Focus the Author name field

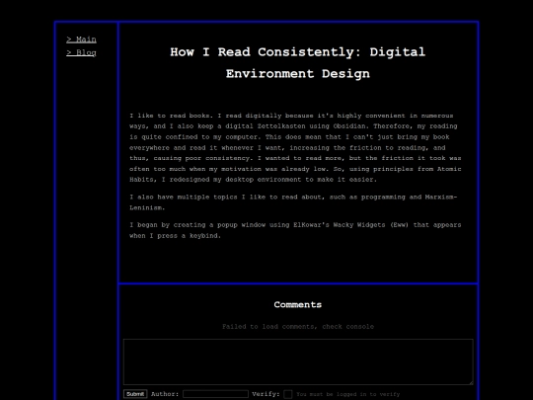point(215,394)
